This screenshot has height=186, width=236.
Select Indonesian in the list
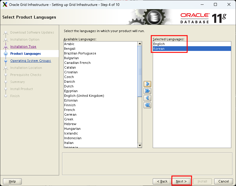pyautogui.click(x=101, y=138)
